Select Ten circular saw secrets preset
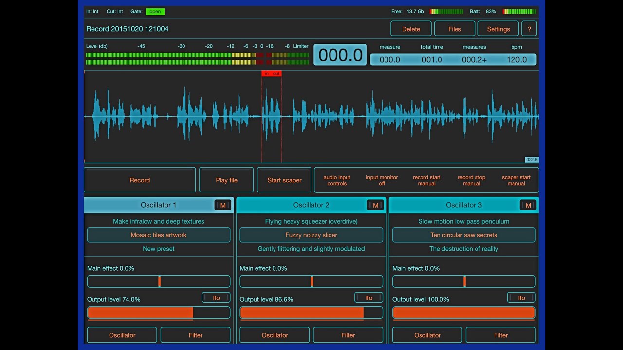Image resolution: width=623 pixels, height=350 pixels. pyautogui.click(x=464, y=235)
